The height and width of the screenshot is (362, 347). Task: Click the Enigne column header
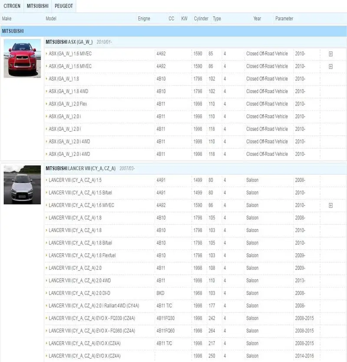click(x=144, y=19)
